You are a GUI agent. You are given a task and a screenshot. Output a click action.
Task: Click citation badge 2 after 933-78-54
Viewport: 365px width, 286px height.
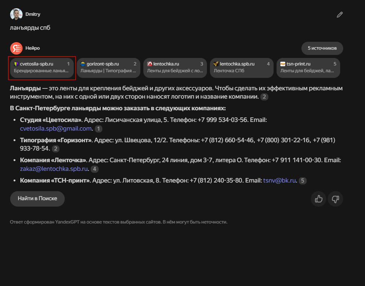tap(56, 149)
